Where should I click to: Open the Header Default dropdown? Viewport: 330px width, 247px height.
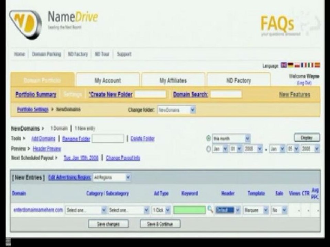pyautogui.click(x=228, y=210)
